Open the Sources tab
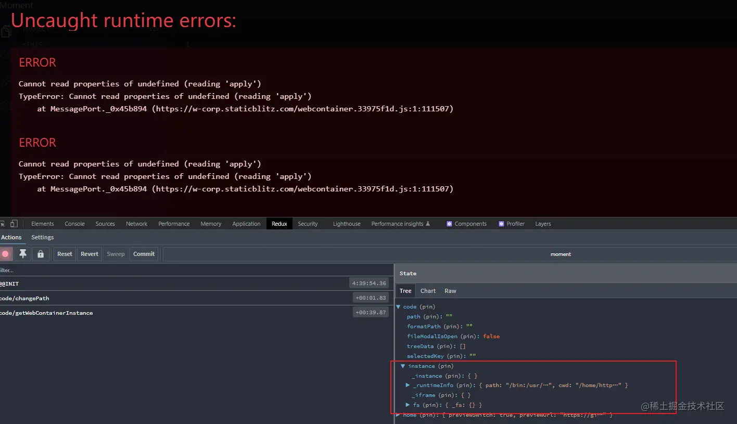Image resolution: width=737 pixels, height=424 pixels. tap(105, 224)
